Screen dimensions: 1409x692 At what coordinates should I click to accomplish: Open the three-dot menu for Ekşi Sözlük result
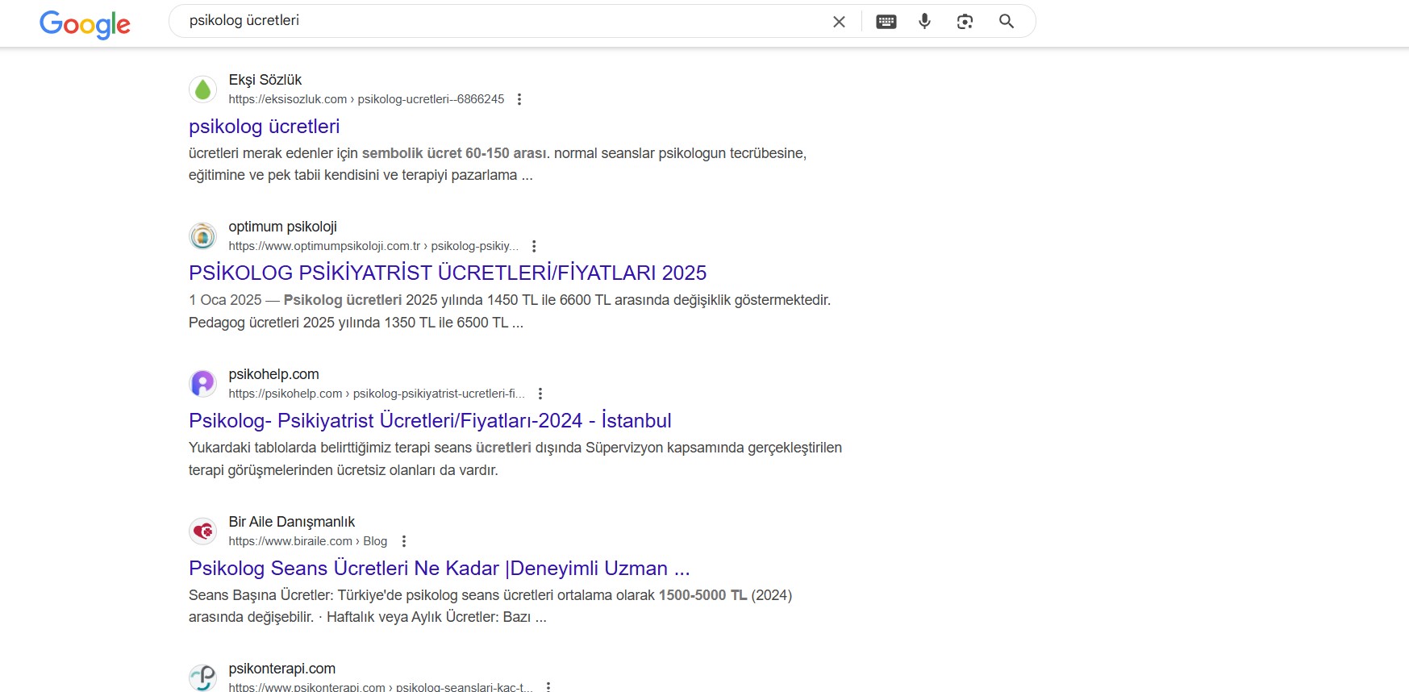click(x=519, y=99)
